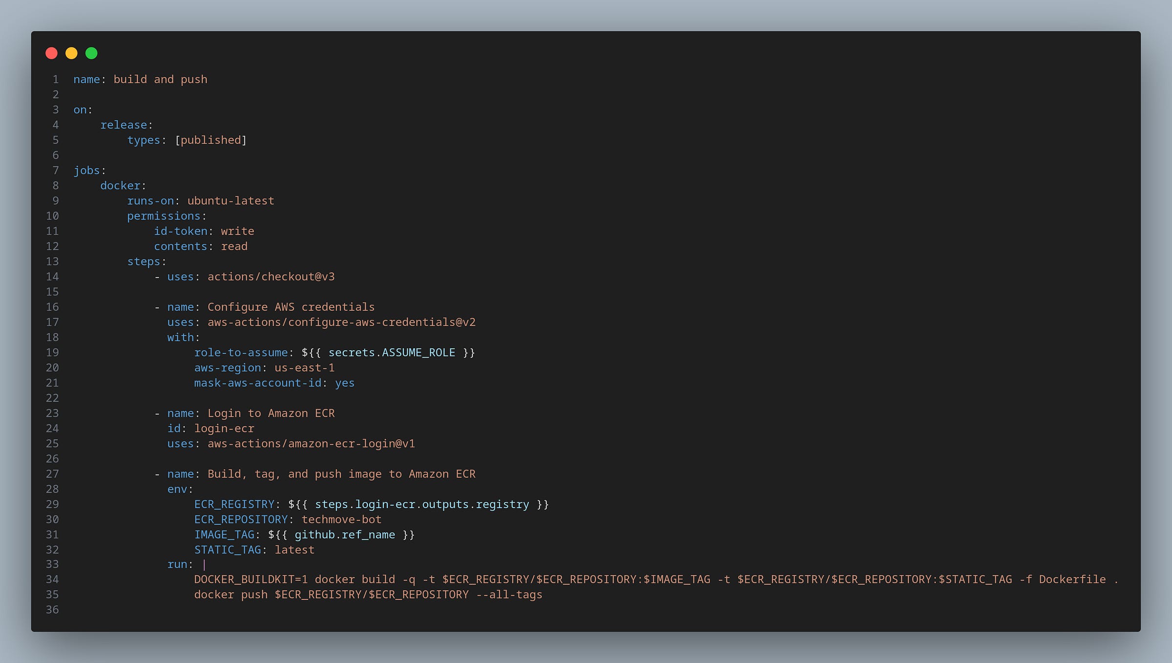Click 'github.ref_name' expression
Image resolution: width=1172 pixels, height=663 pixels.
point(345,535)
